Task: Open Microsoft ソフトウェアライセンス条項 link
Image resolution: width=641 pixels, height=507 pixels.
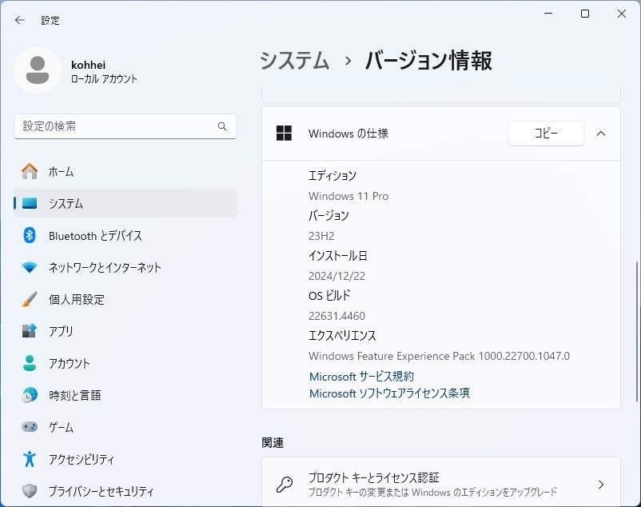Action: click(x=389, y=393)
